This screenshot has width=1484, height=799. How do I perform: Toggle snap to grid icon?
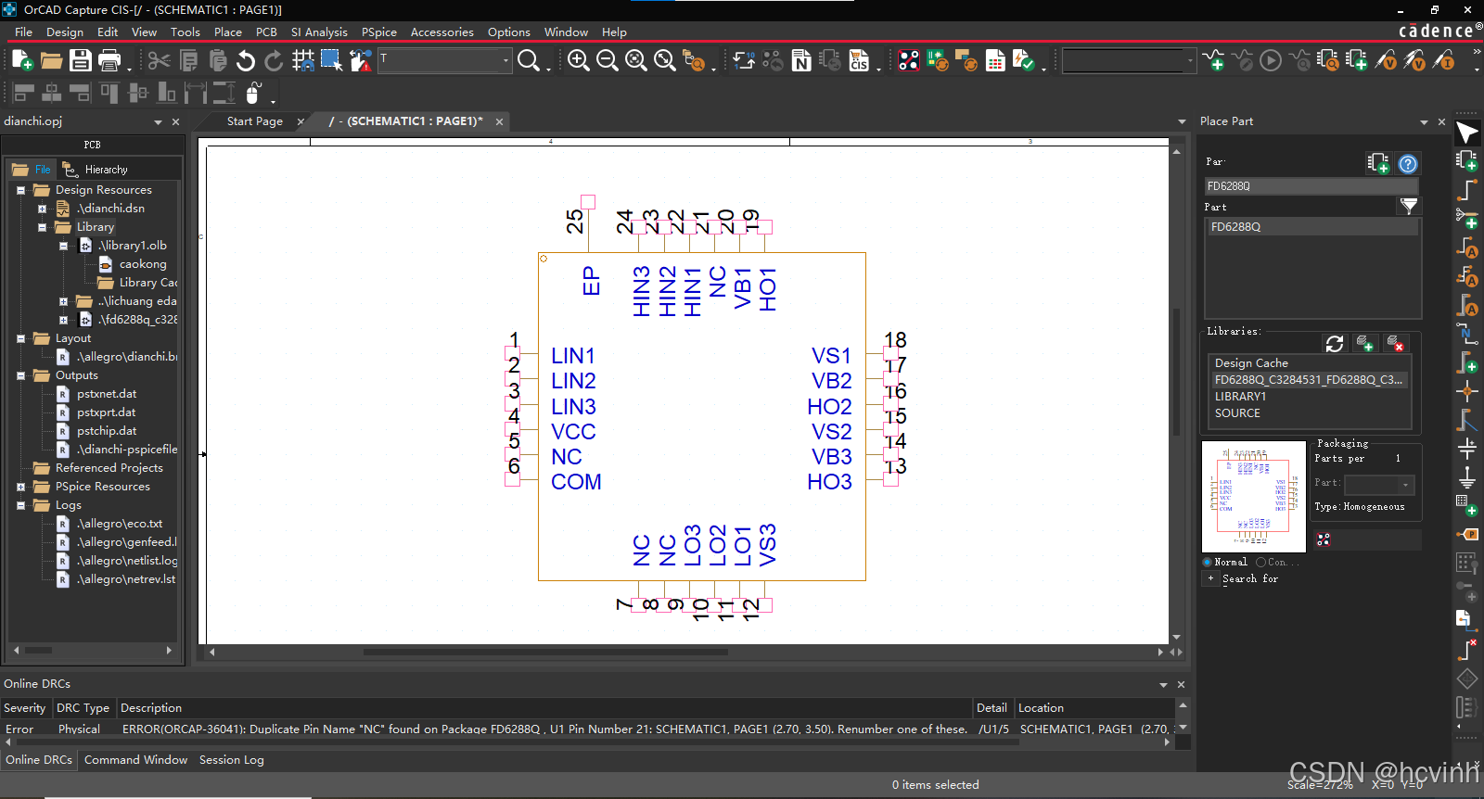[x=302, y=60]
